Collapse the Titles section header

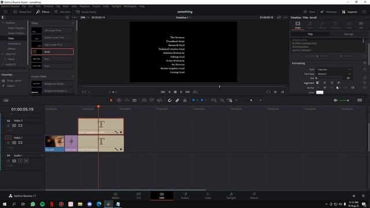(73, 23)
